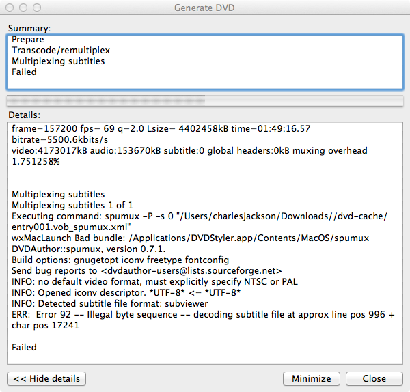Image resolution: width=410 pixels, height=392 pixels.
Task: Click 'INFO: Opened iconv descriptor' line
Action: 126,293
